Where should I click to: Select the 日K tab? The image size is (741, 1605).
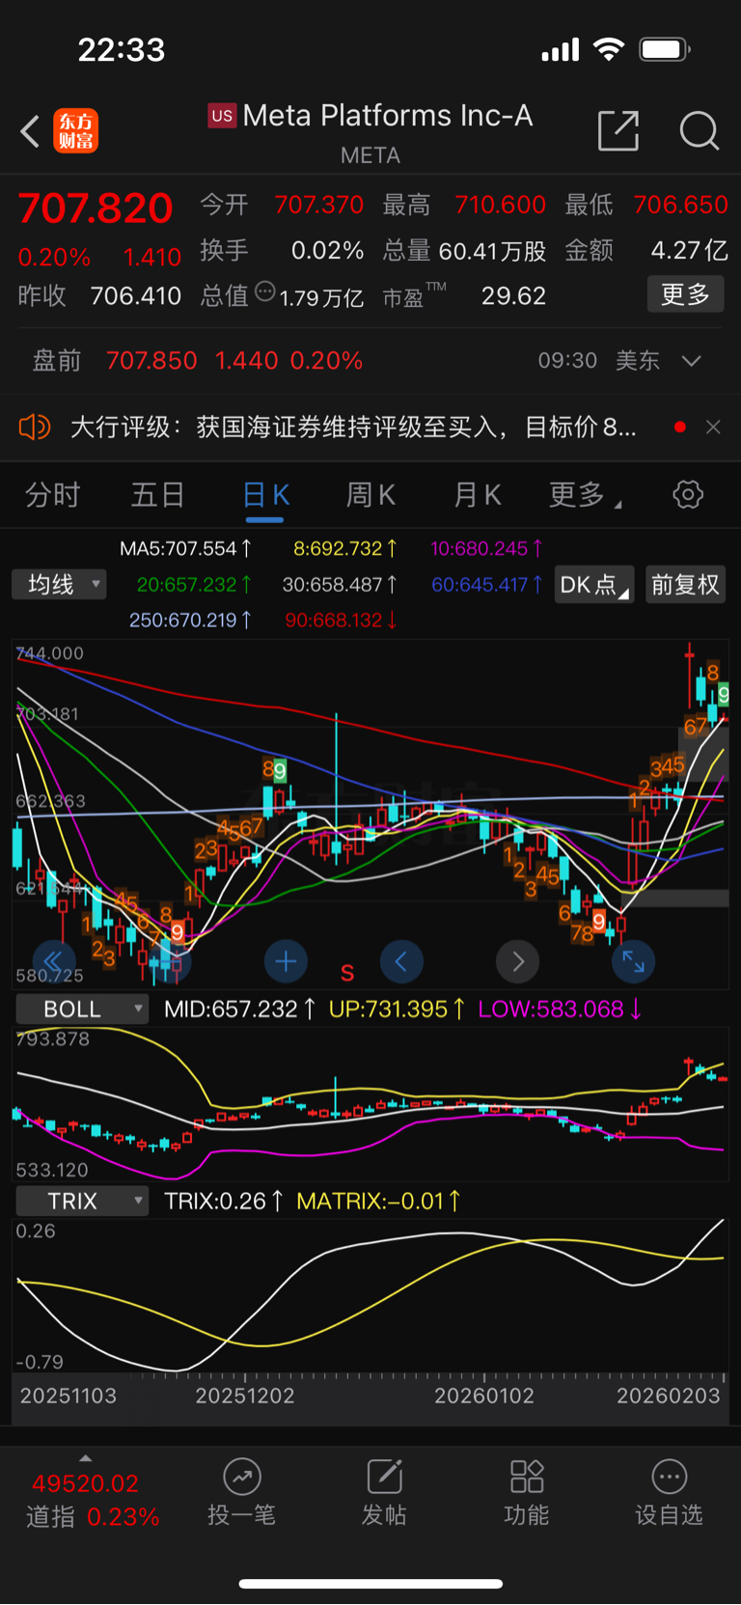click(x=265, y=495)
